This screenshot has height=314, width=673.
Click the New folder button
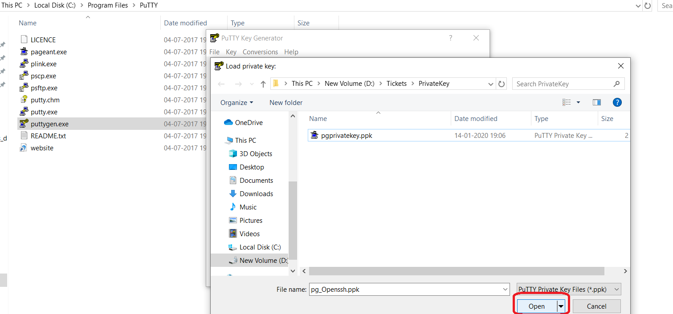click(286, 103)
